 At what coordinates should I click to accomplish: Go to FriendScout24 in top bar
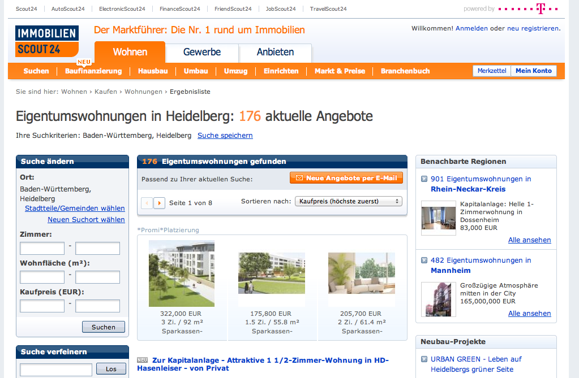[233, 9]
